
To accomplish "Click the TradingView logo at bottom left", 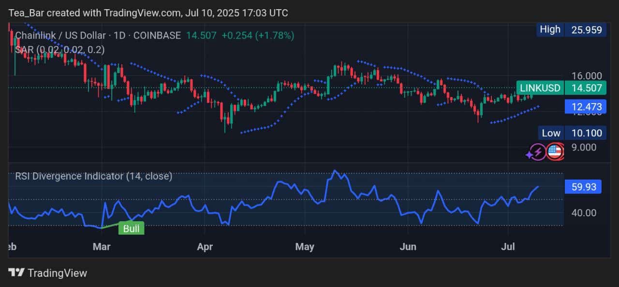I will (x=16, y=273).
